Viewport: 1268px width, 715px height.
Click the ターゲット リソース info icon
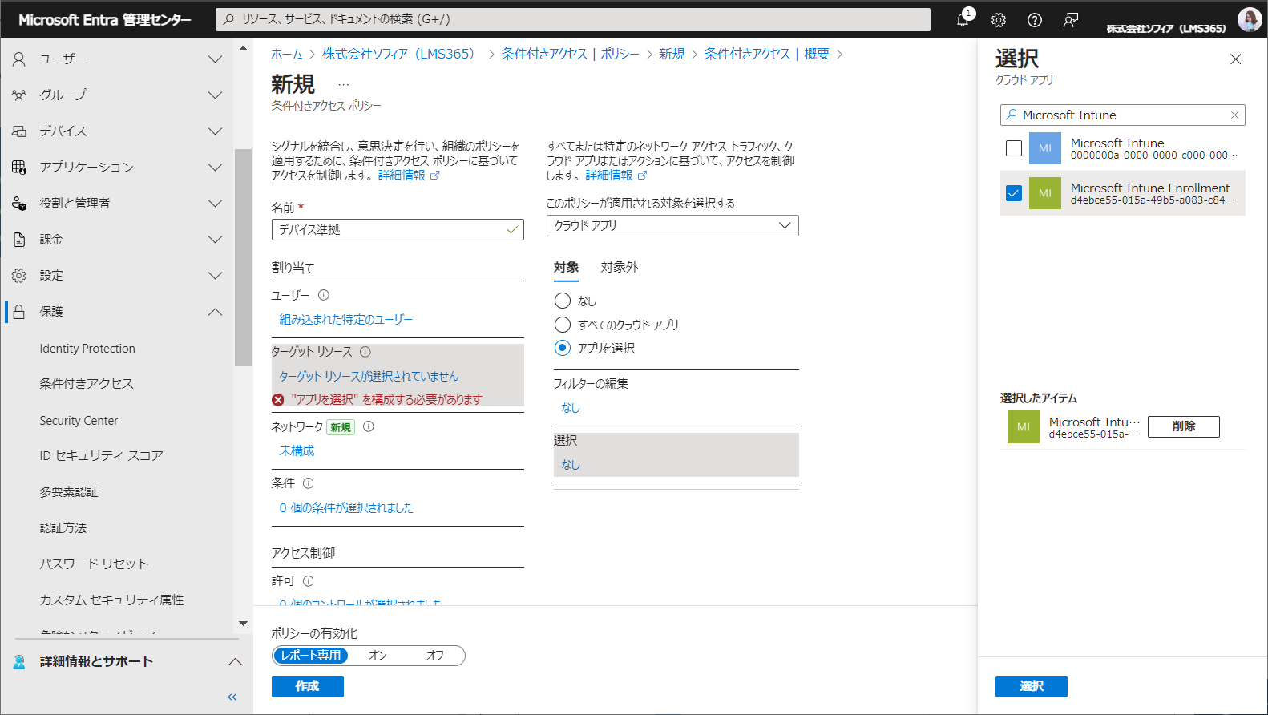click(365, 352)
